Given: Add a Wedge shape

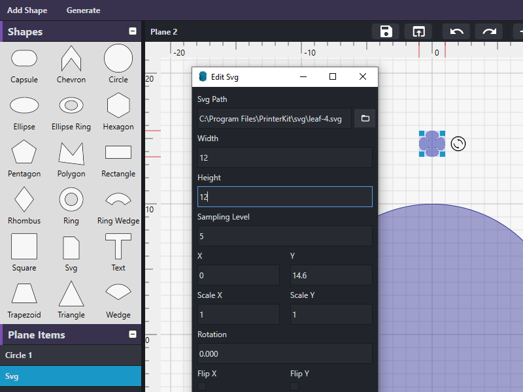Looking at the screenshot, I should coord(118,300).
